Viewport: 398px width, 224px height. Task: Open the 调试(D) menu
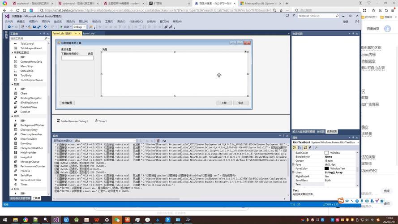click(x=70, y=21)
